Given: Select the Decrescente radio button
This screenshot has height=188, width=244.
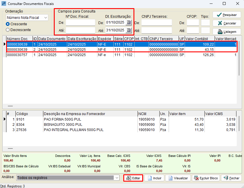Looking at the screenshot, I should pos(8,30).
